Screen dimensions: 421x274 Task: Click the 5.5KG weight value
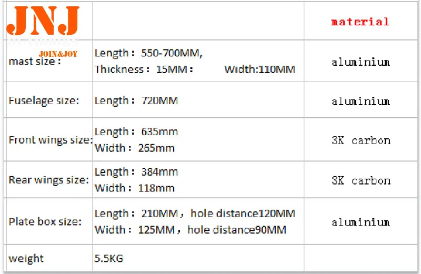coord(108,258)
